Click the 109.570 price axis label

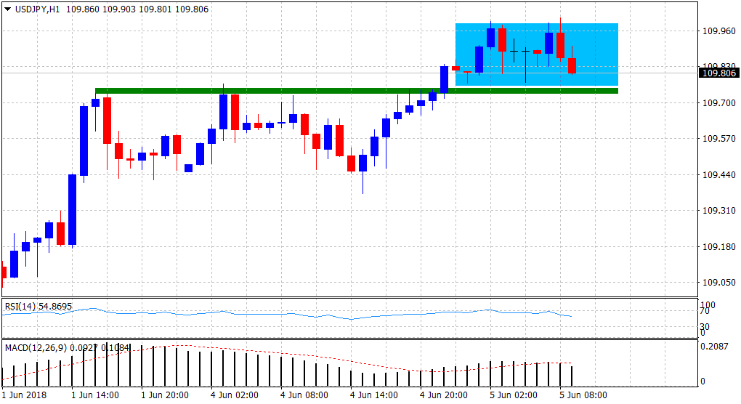click(x=716, y=140)
